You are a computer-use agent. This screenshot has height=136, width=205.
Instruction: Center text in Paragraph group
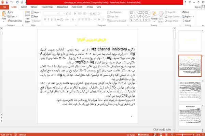click(x=83, y=19)
